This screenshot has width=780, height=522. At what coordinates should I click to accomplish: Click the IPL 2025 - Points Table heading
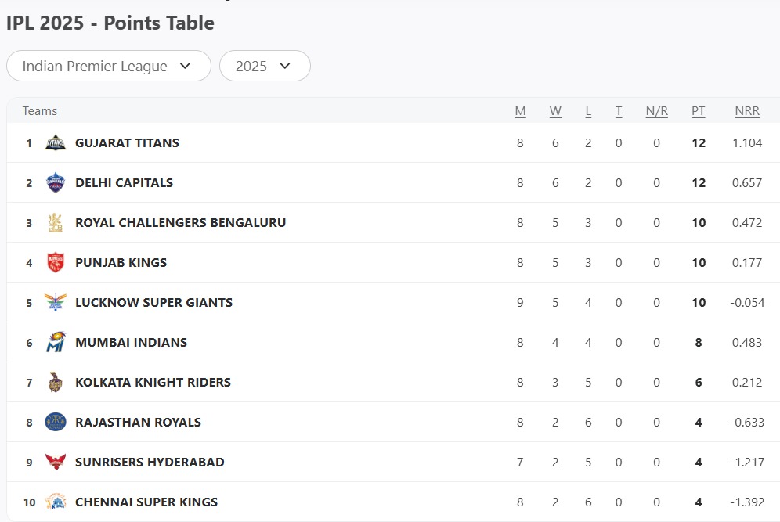coord(110,23)
